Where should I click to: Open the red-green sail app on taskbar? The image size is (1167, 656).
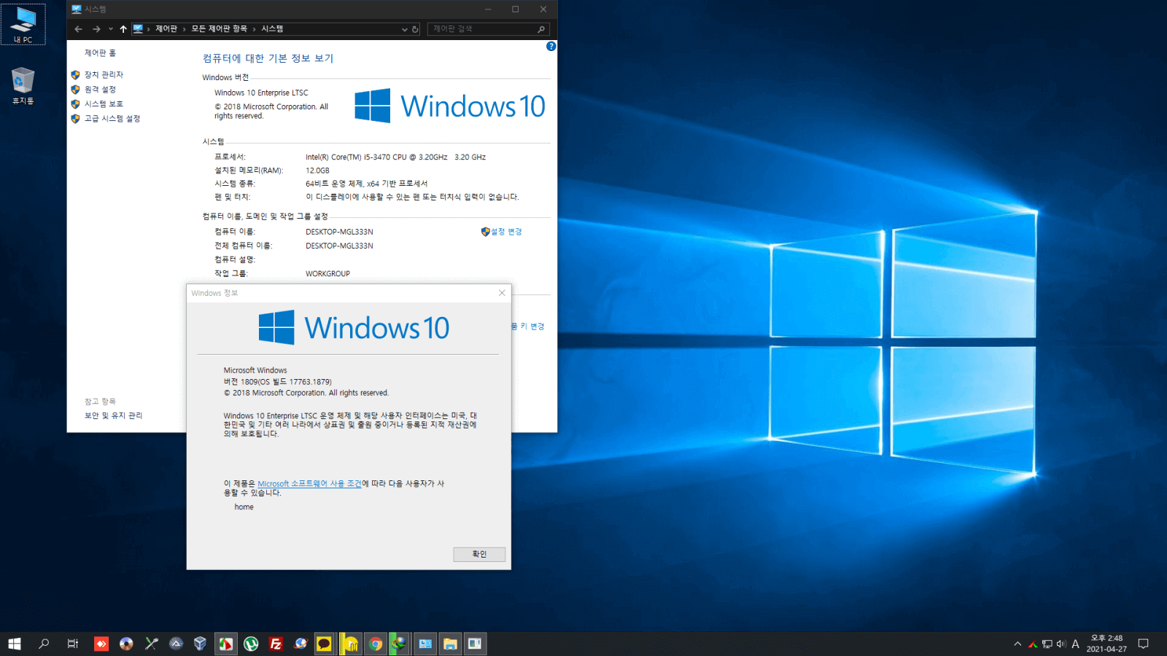226,644
